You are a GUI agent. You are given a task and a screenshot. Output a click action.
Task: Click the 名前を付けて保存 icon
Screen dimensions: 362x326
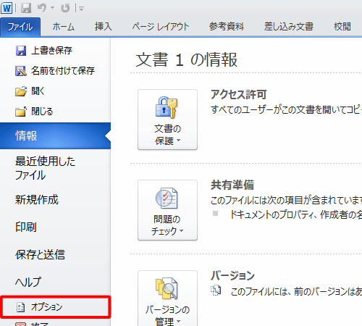(21, 71)
